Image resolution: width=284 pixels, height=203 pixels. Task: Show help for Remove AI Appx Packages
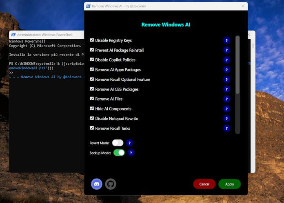tap(226, 70)
